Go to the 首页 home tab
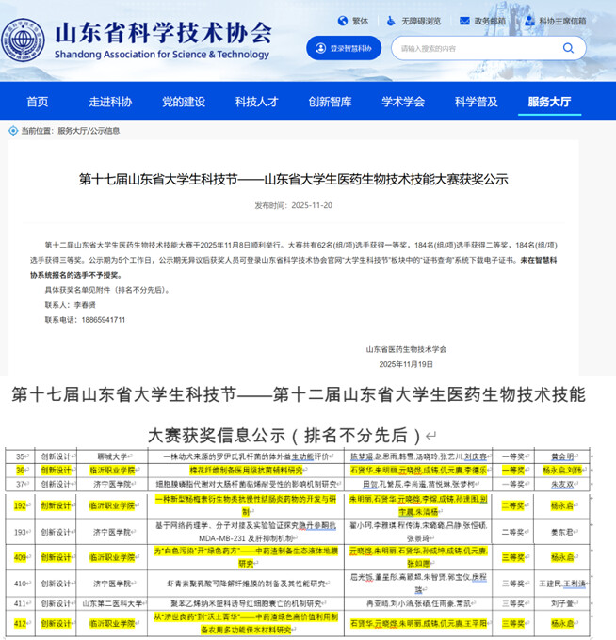This screenshot has width=616, height=640. [38, 102]
